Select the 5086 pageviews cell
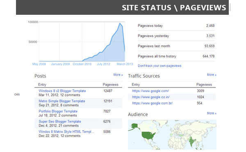The width and height of the screenshot is (246, 152). [107, 132]
